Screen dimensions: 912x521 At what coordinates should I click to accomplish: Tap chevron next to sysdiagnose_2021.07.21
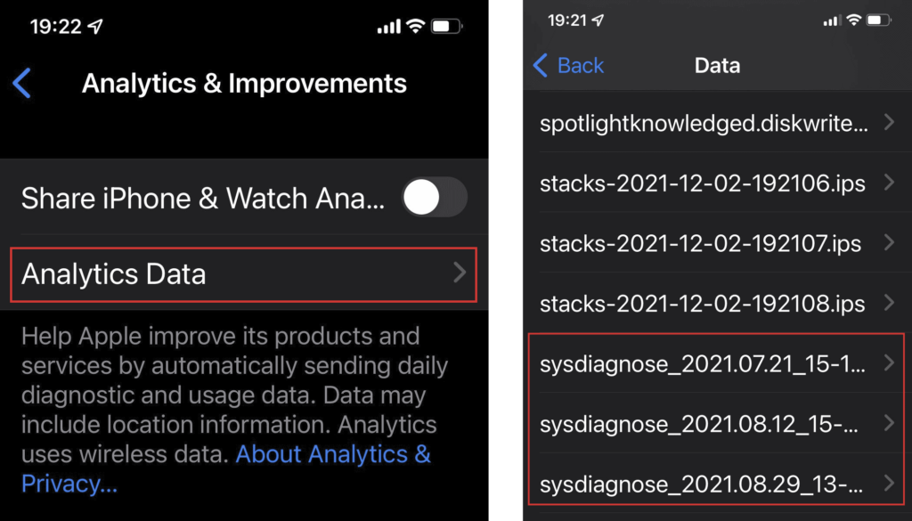point(889,362)
